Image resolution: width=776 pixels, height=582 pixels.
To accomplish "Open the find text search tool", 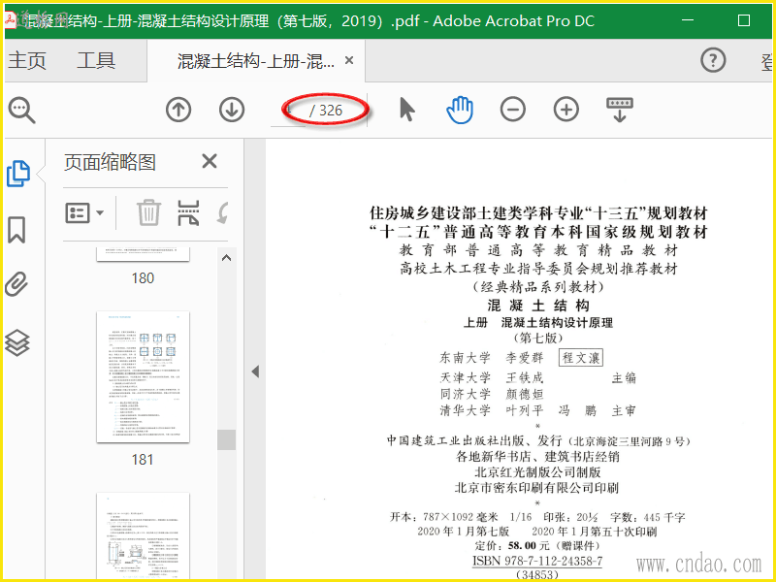I will pos(21,110).
